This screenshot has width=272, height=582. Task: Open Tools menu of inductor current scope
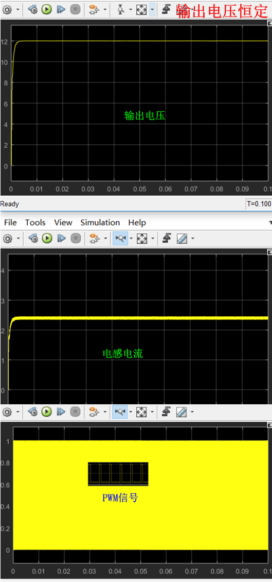(x=35, y=222)
